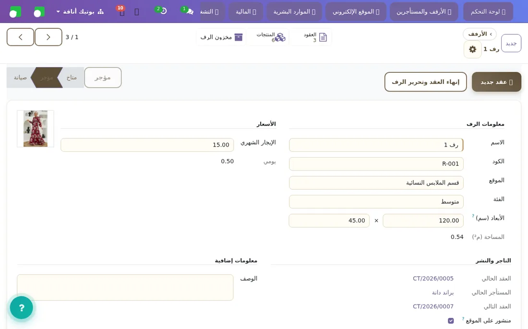
Task: Click the description text area
Action: tap(125, 287)
